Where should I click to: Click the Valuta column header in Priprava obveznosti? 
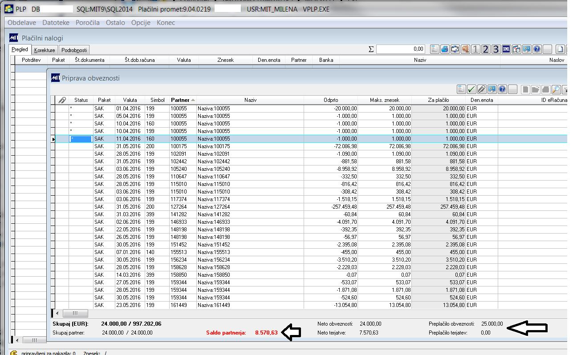click(130, 100)
